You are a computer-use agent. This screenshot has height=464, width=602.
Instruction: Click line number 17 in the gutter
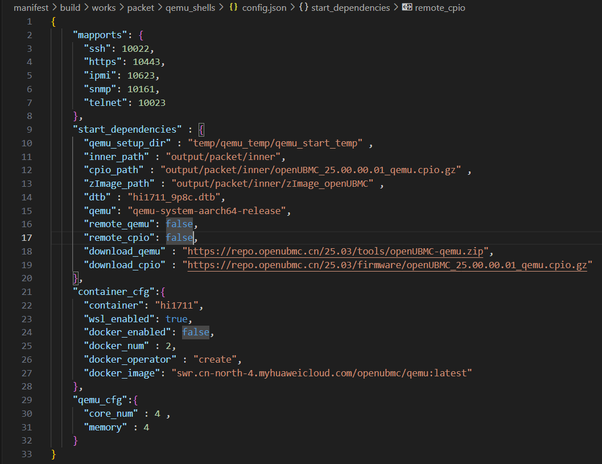[27, 238]
